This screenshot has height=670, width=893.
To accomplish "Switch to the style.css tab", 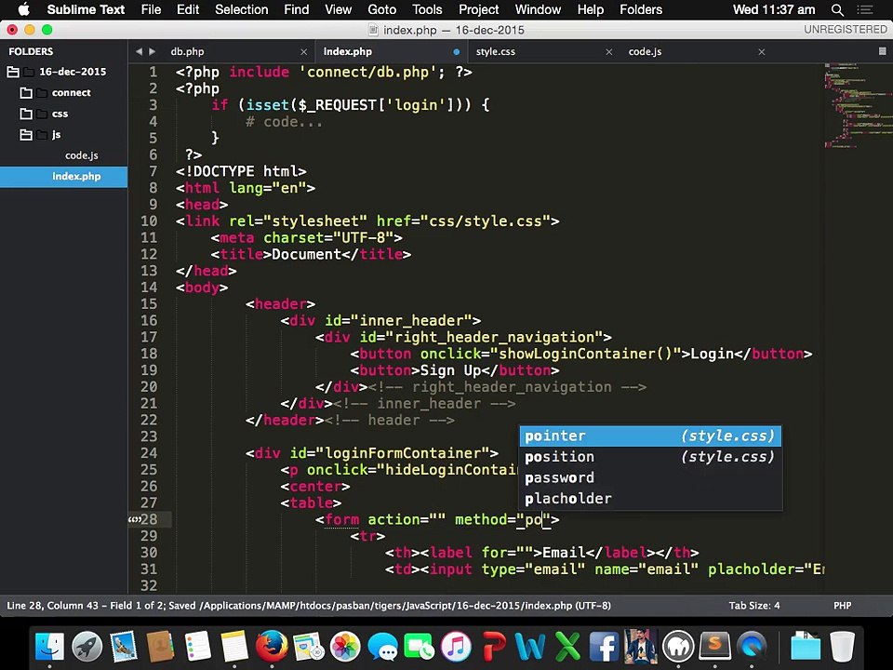I will [495, 52].
